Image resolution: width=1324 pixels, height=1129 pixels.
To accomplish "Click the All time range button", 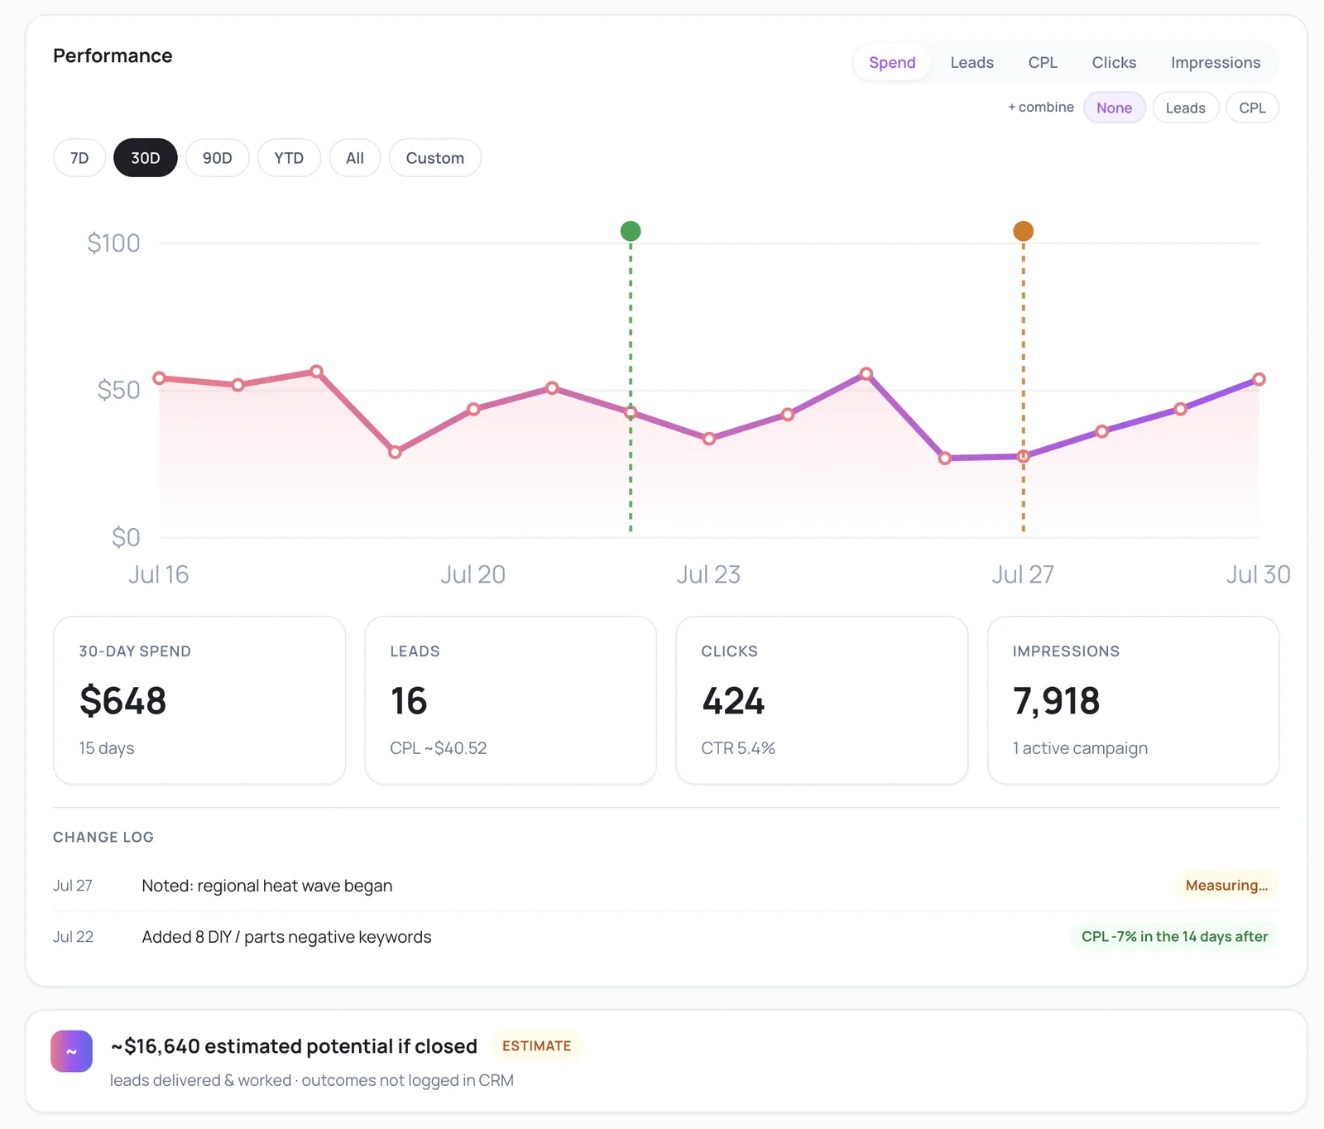I will point(355,158).
